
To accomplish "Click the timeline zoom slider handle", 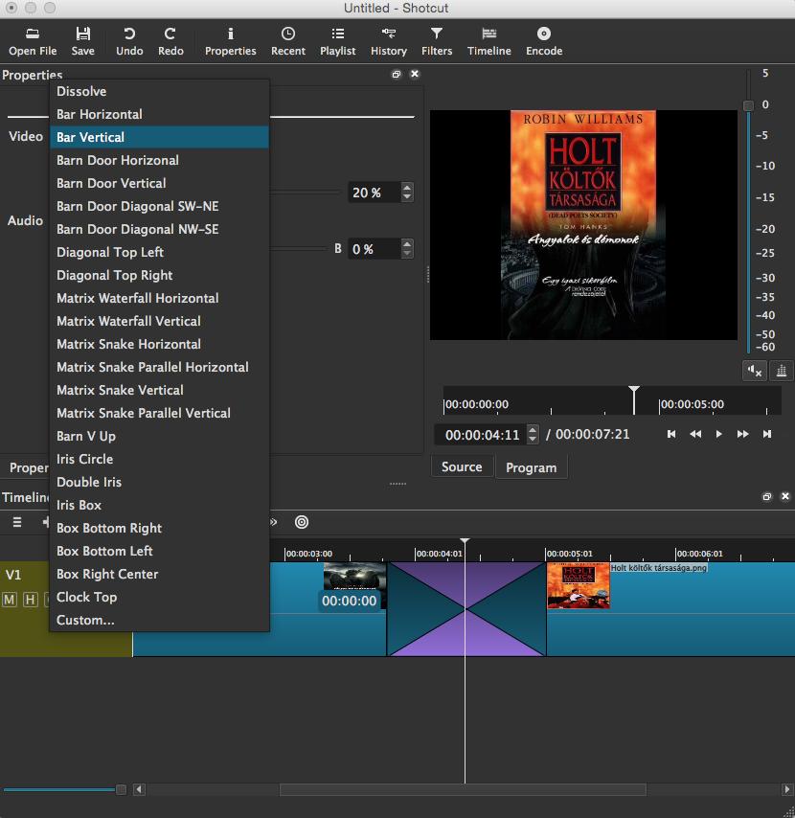I will point(121,789).
